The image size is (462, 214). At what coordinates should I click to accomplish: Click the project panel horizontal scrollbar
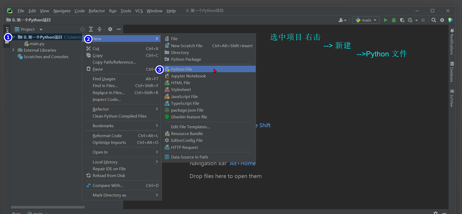(48, 207)
